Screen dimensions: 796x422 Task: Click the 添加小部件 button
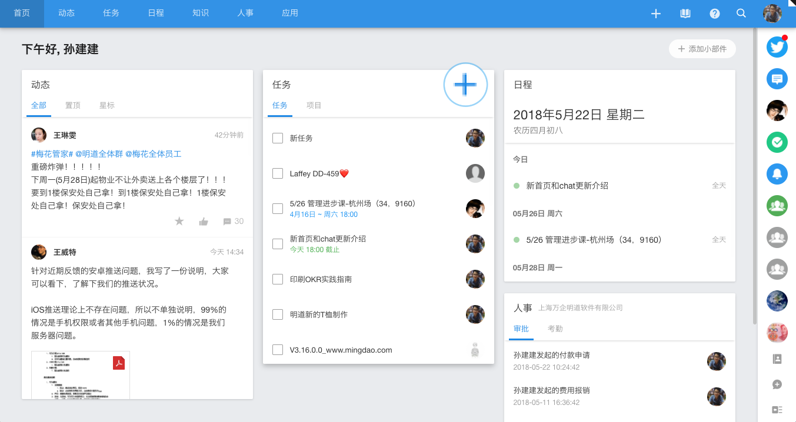tap(702, 49)
